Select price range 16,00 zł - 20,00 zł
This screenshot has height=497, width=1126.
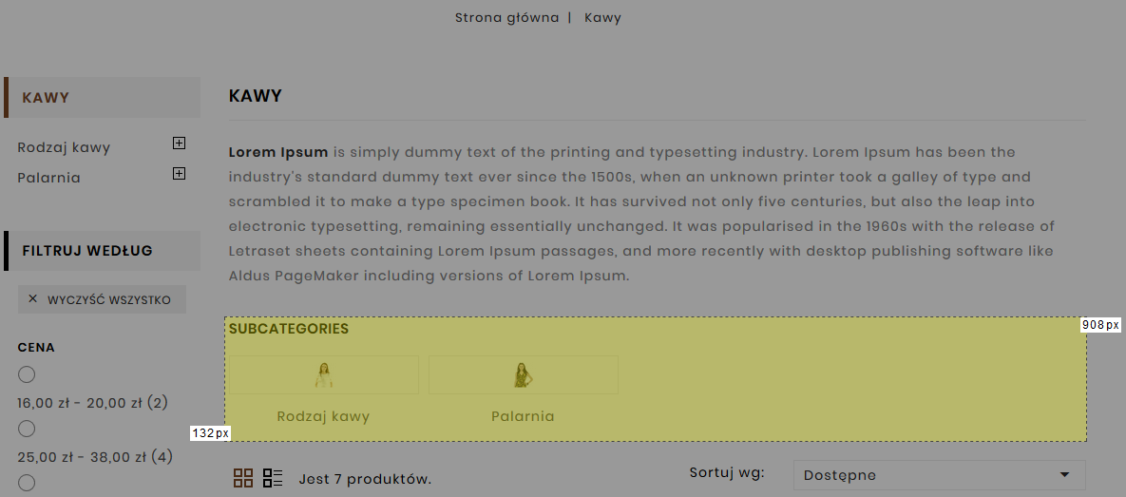point(27,375)
